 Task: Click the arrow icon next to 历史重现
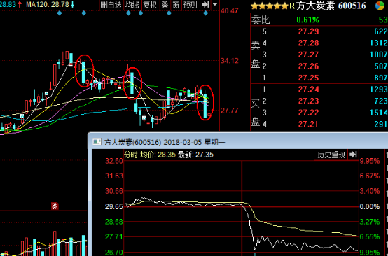pos(353,155)
